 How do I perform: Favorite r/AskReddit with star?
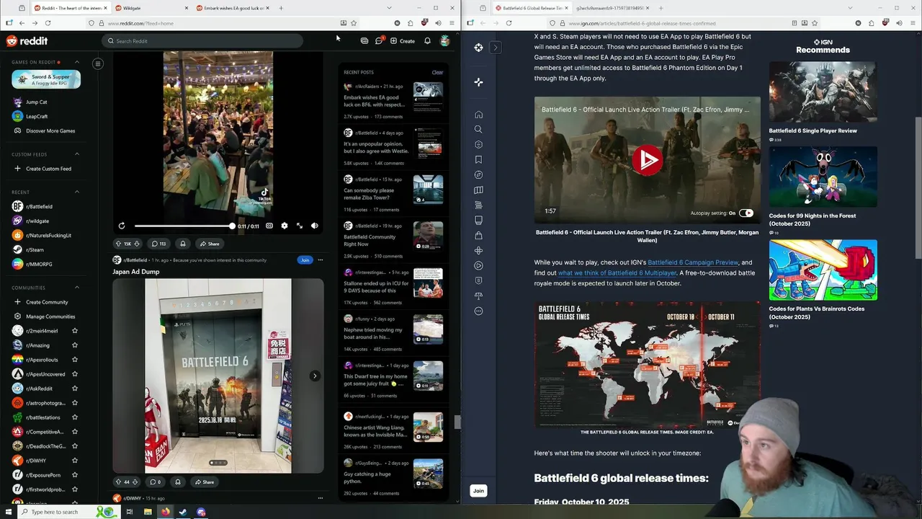pos(75,389)
